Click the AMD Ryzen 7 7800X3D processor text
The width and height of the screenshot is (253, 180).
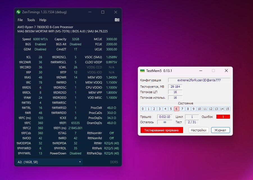click(x=45, y=27)
